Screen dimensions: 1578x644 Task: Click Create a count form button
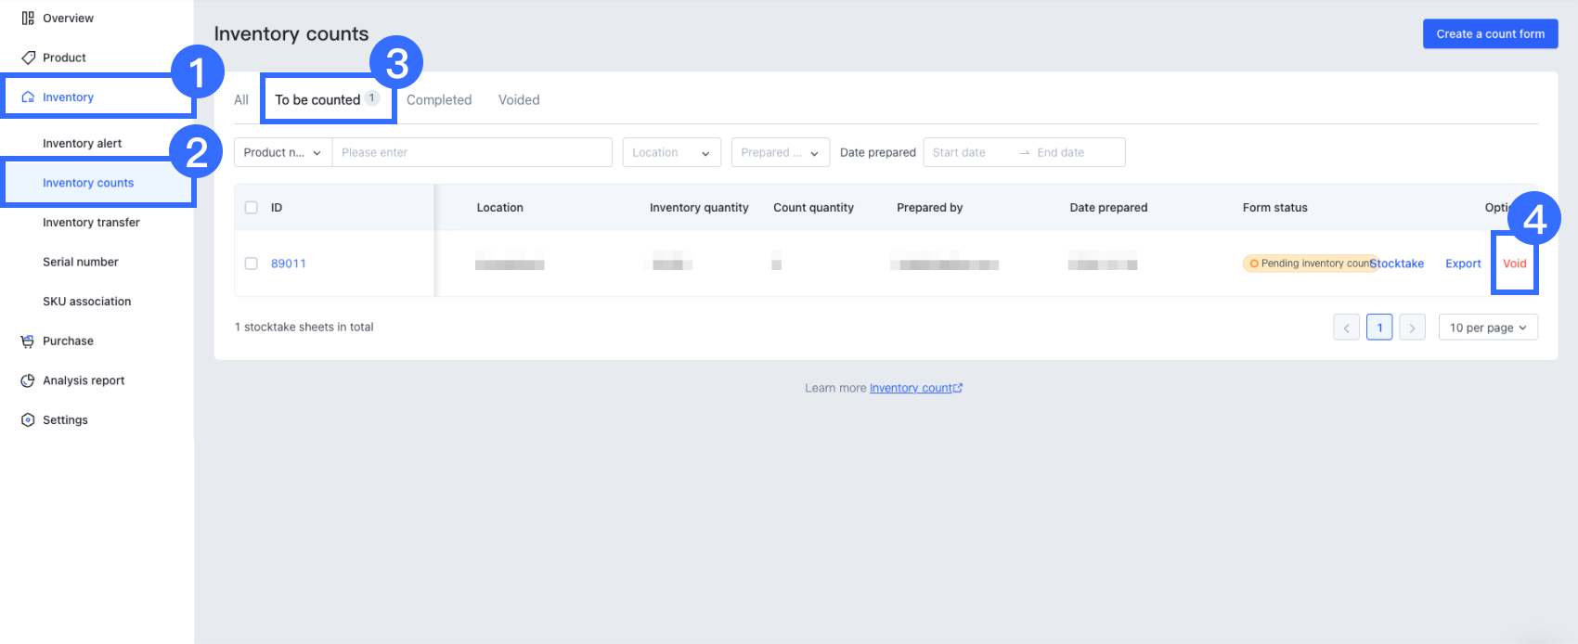click(x=1490, y=34)
